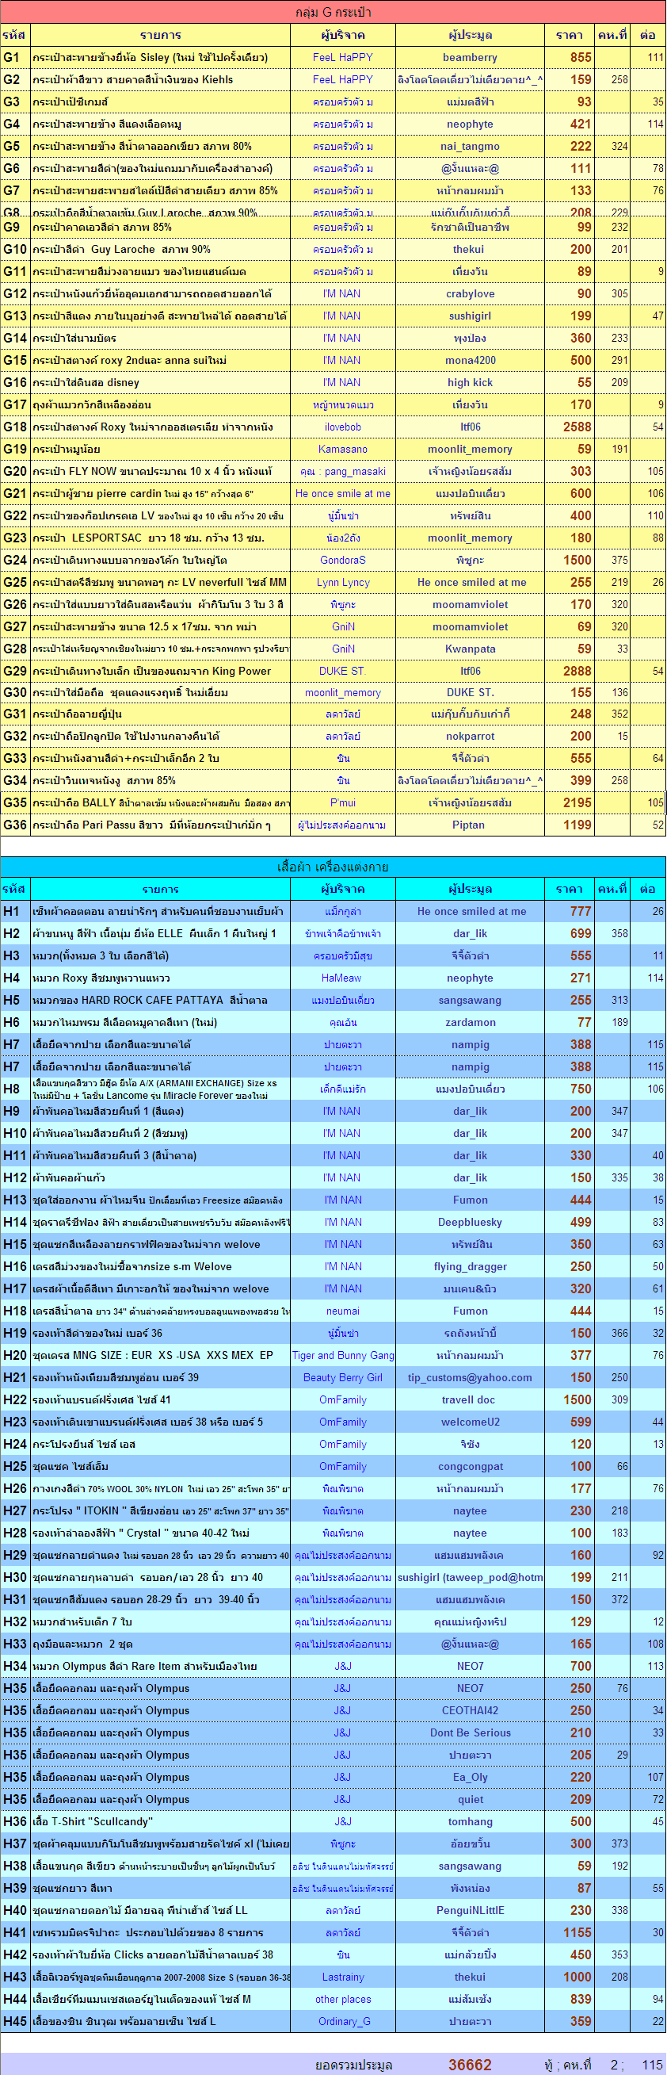667x2075 pixels.
Task: Click bidder 'congcongpat' in row H25
Action: [470, 1467]
